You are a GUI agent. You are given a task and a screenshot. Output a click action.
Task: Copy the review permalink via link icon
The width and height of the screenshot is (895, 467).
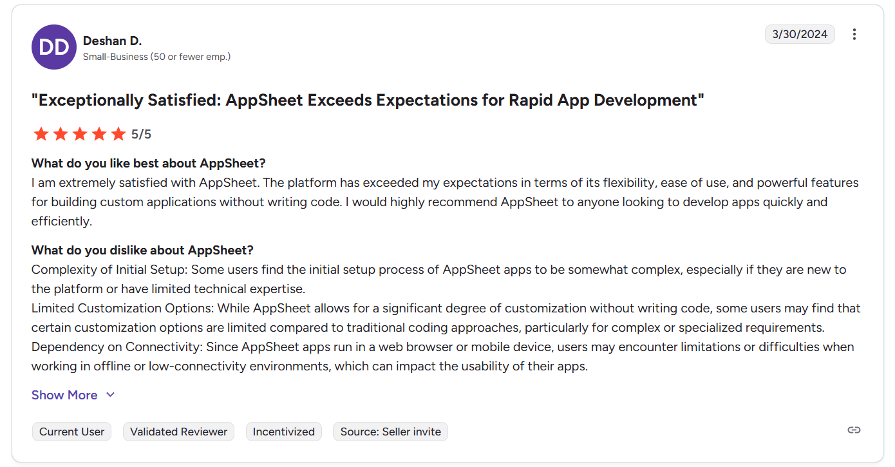pos(854,430)
